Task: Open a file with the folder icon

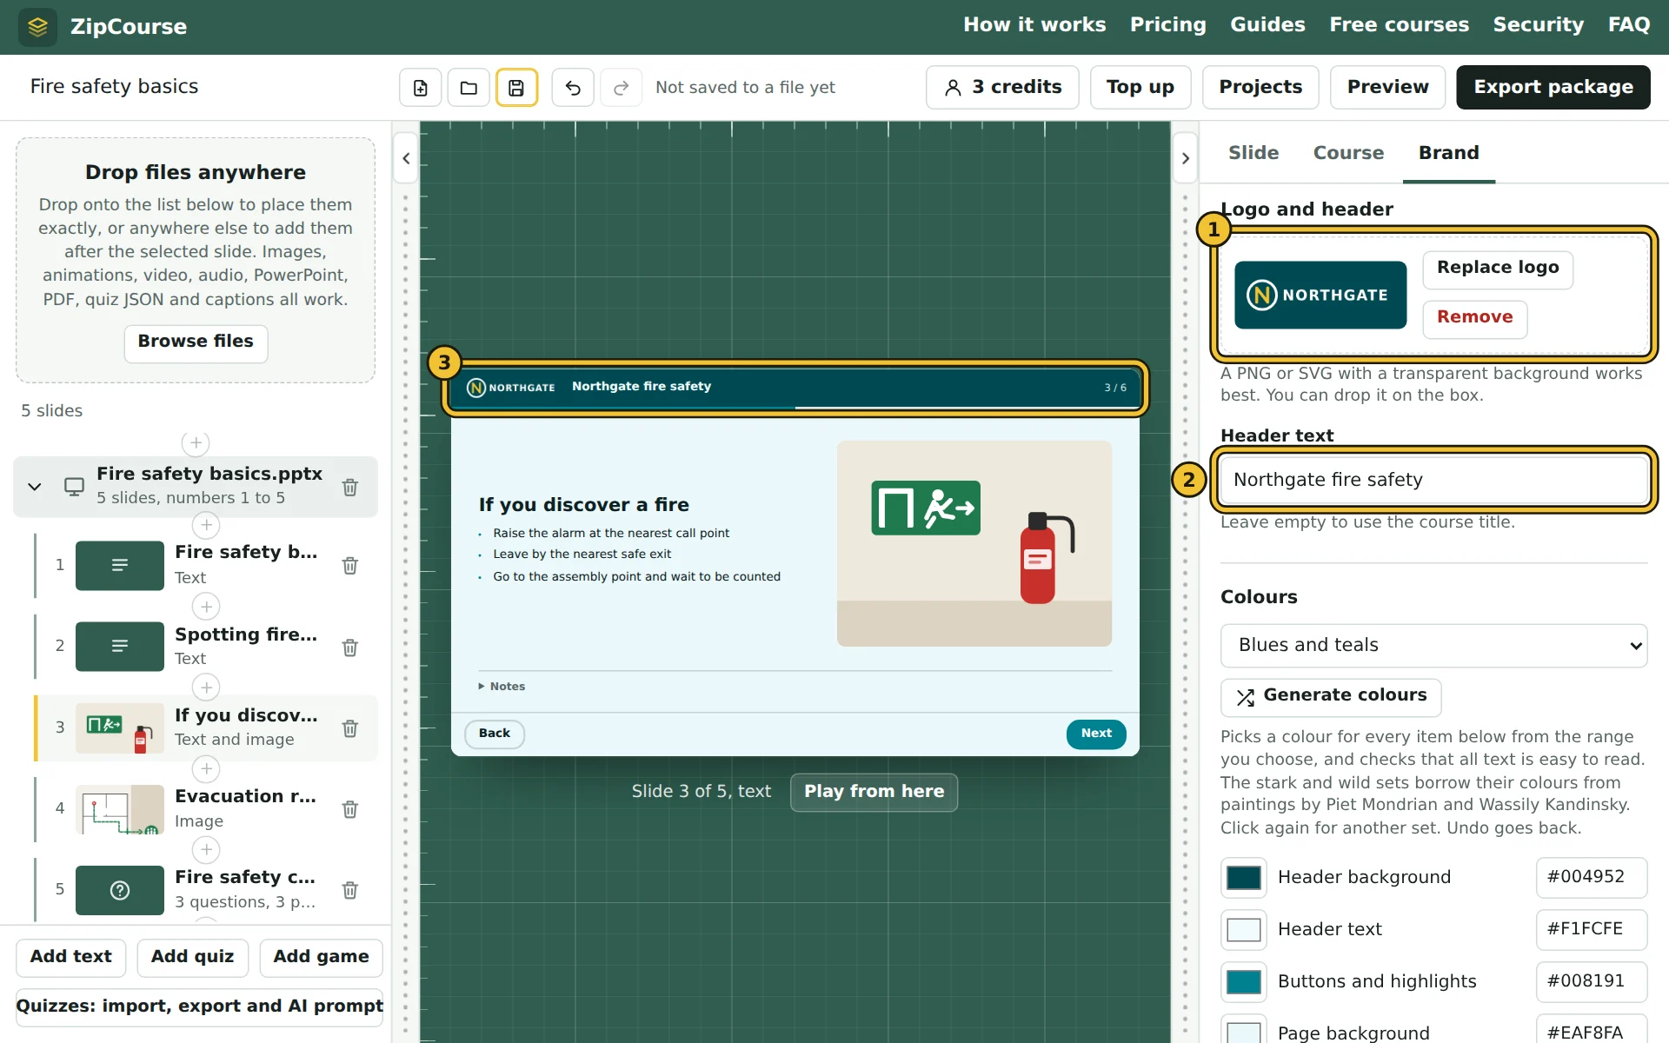Action: (x=469, y=88)
